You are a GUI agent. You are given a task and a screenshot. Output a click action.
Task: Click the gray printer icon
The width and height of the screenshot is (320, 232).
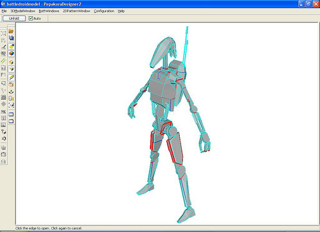(3, 162)
